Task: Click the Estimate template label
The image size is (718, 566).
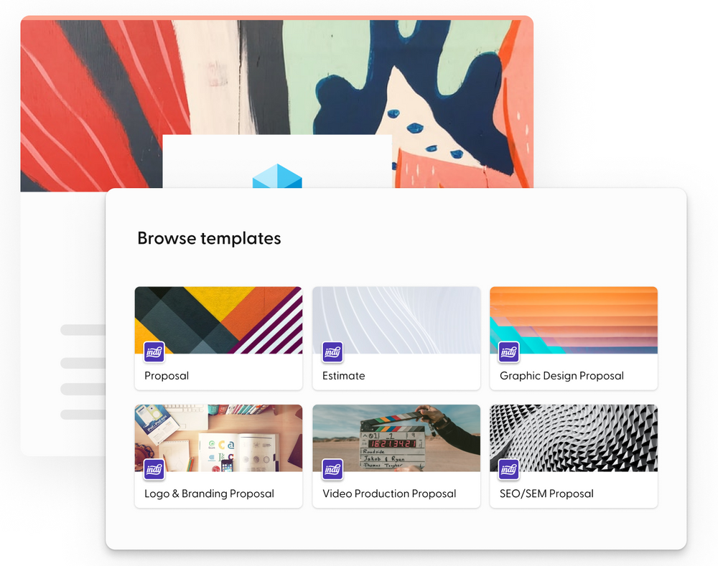Action: tap(344, 376)
